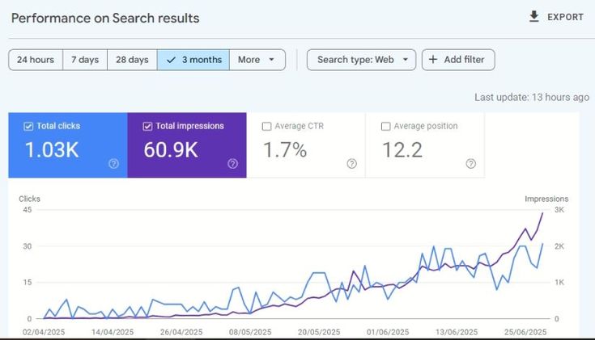Open help icon on Average CTR card
Viewport: 595px width, 340px height.
[x=351, y=164]
